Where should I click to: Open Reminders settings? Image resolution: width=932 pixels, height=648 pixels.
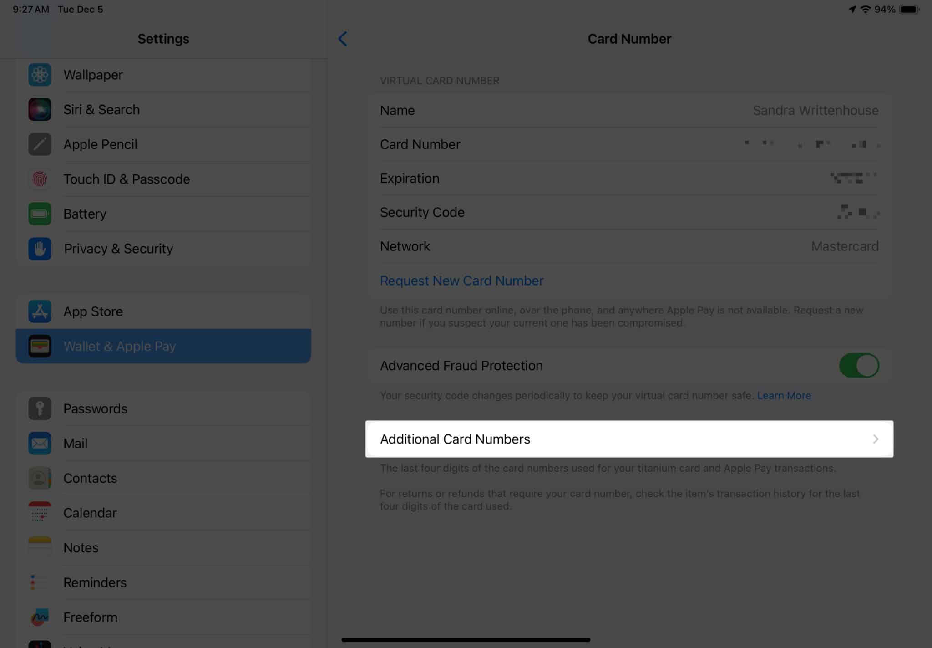[x=95, y=582]
